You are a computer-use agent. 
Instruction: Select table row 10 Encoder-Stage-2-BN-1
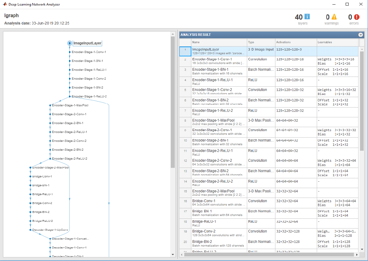pyautogui.click(x=269, y=142)
